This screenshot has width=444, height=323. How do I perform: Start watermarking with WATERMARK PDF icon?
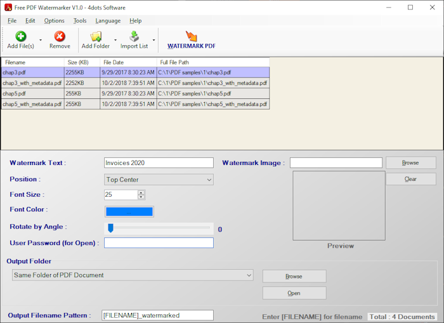click(191, 36)
